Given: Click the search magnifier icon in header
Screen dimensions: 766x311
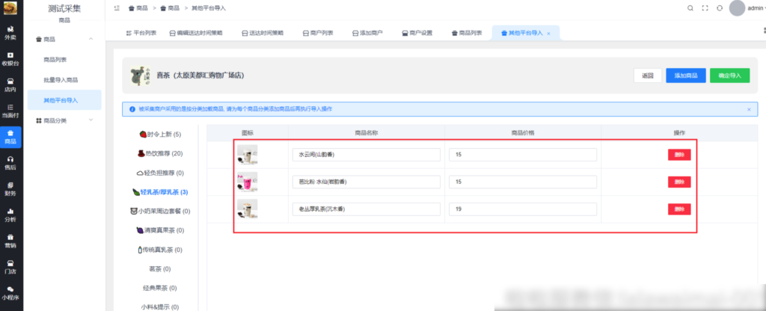Looking at the screenshot, I should (x=690, y=8).
